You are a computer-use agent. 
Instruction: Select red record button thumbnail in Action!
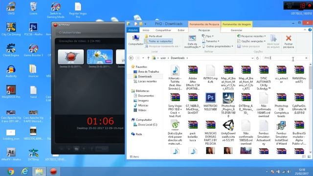point(71,57)
